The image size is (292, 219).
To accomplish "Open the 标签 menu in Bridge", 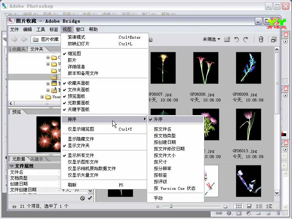I will point(54,30).
